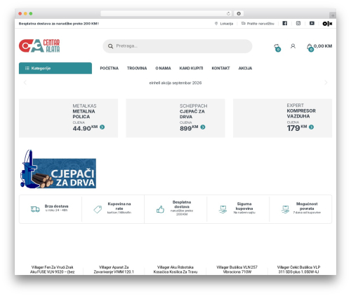Click the browser address bar
The width and height of the screenshot is (351, 296).
(x=166, y=13)
